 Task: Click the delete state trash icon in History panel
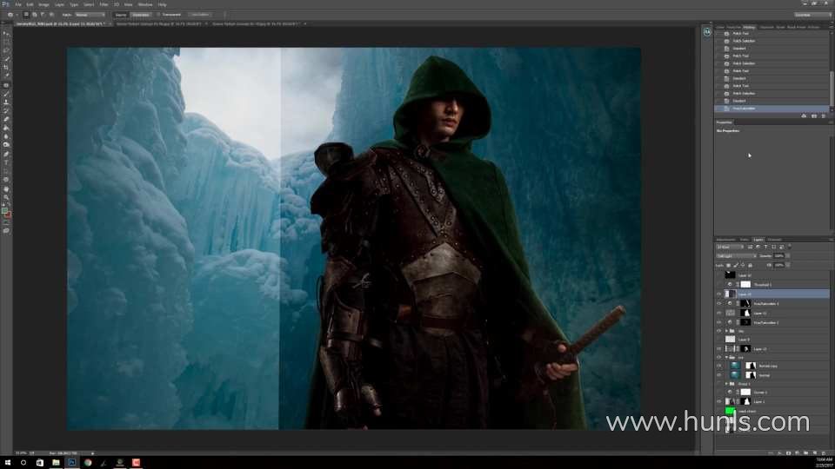coord(824,116)
